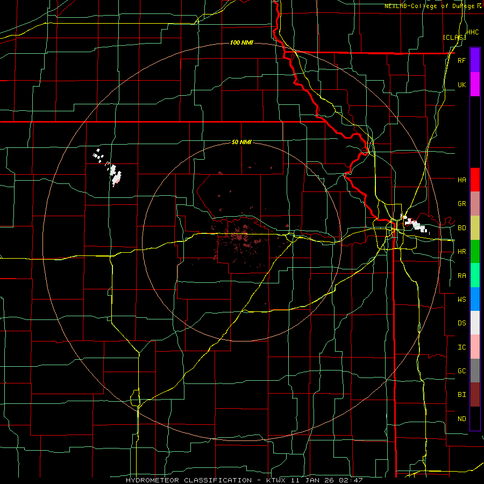484x484 pixels.
Task: Click the RA legend label
Action: [x=461, y=276]
